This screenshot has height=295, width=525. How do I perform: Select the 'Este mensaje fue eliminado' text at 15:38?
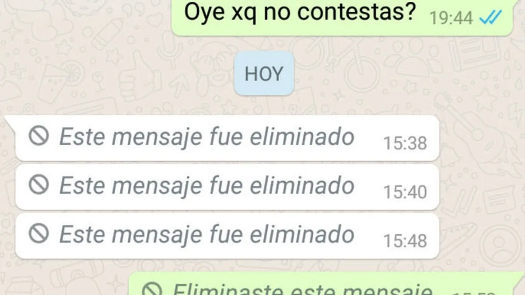[206, 137]
